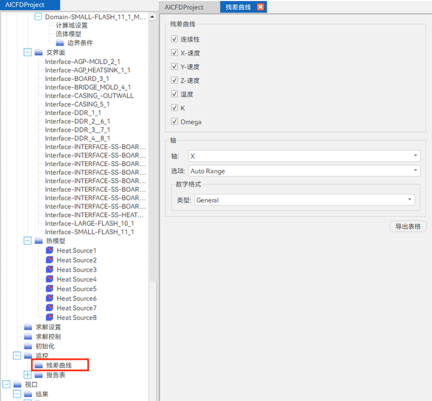
Task: Click the 热模型 folder icon
Action: (38, 241)
